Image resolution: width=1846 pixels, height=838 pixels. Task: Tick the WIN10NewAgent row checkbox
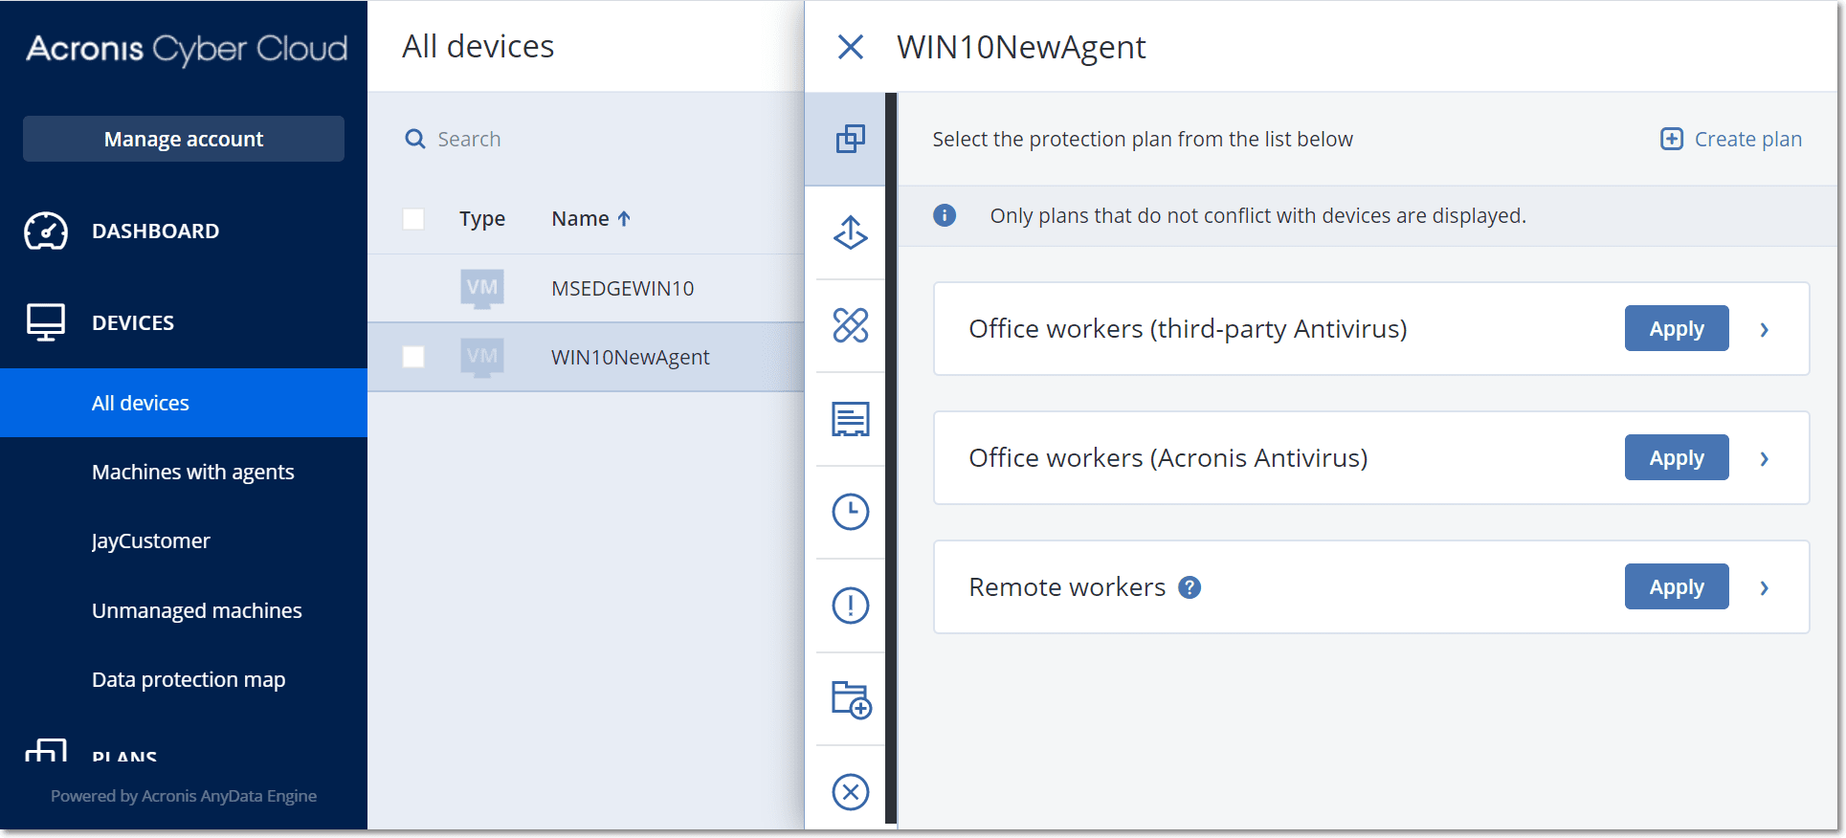[x=413, y=357]
